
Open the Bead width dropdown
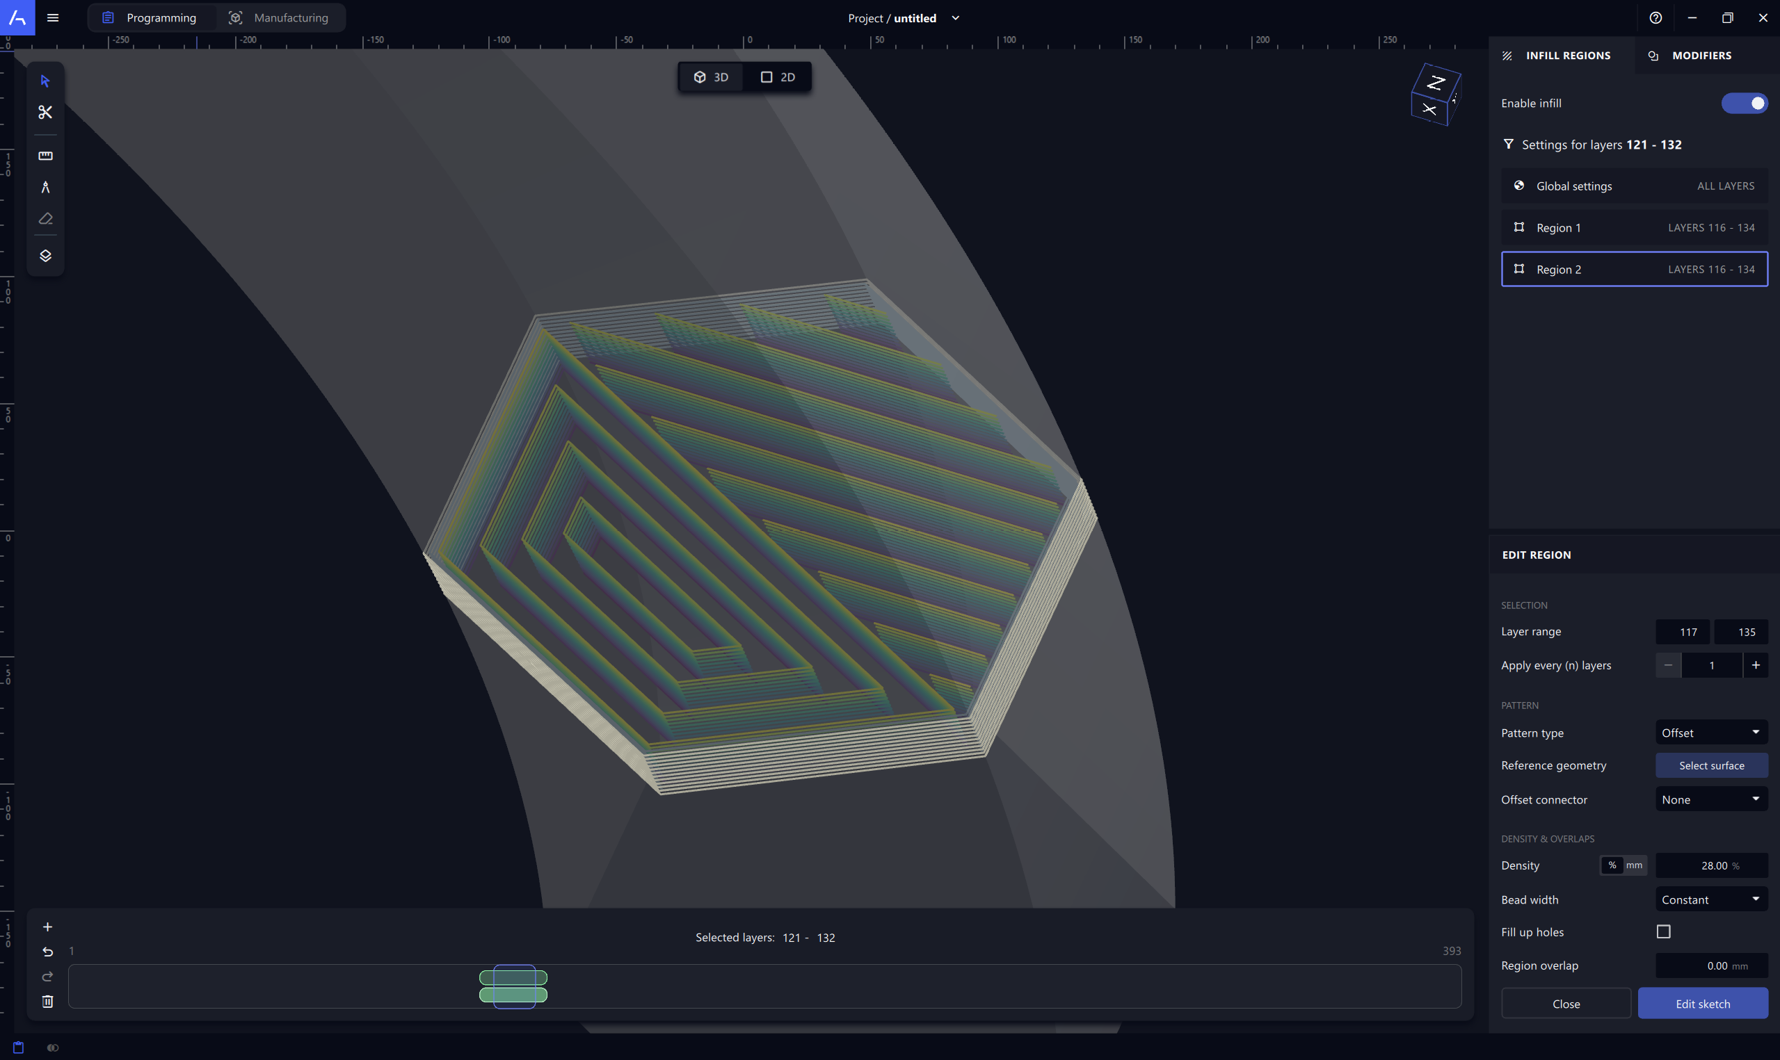[x=1711, y=899]
